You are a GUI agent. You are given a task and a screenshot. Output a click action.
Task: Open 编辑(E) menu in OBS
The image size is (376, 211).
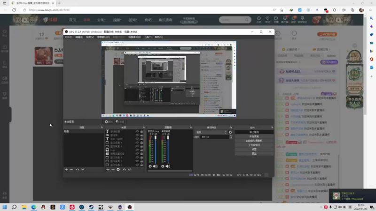tap(79, 37)
